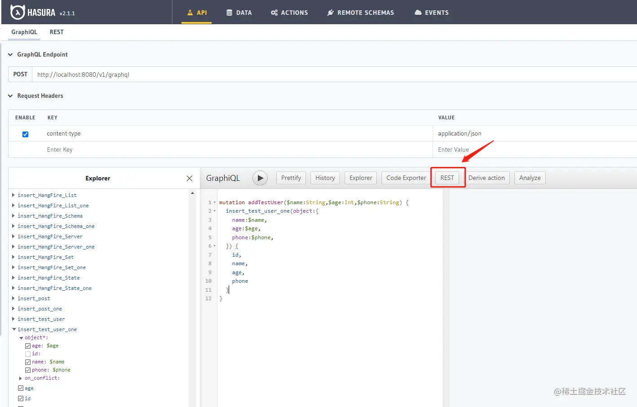Click insert_HangFire_List_one in Explorer
Screen dimensions: 637x407
pyautogui.click(x=53, y=206)
